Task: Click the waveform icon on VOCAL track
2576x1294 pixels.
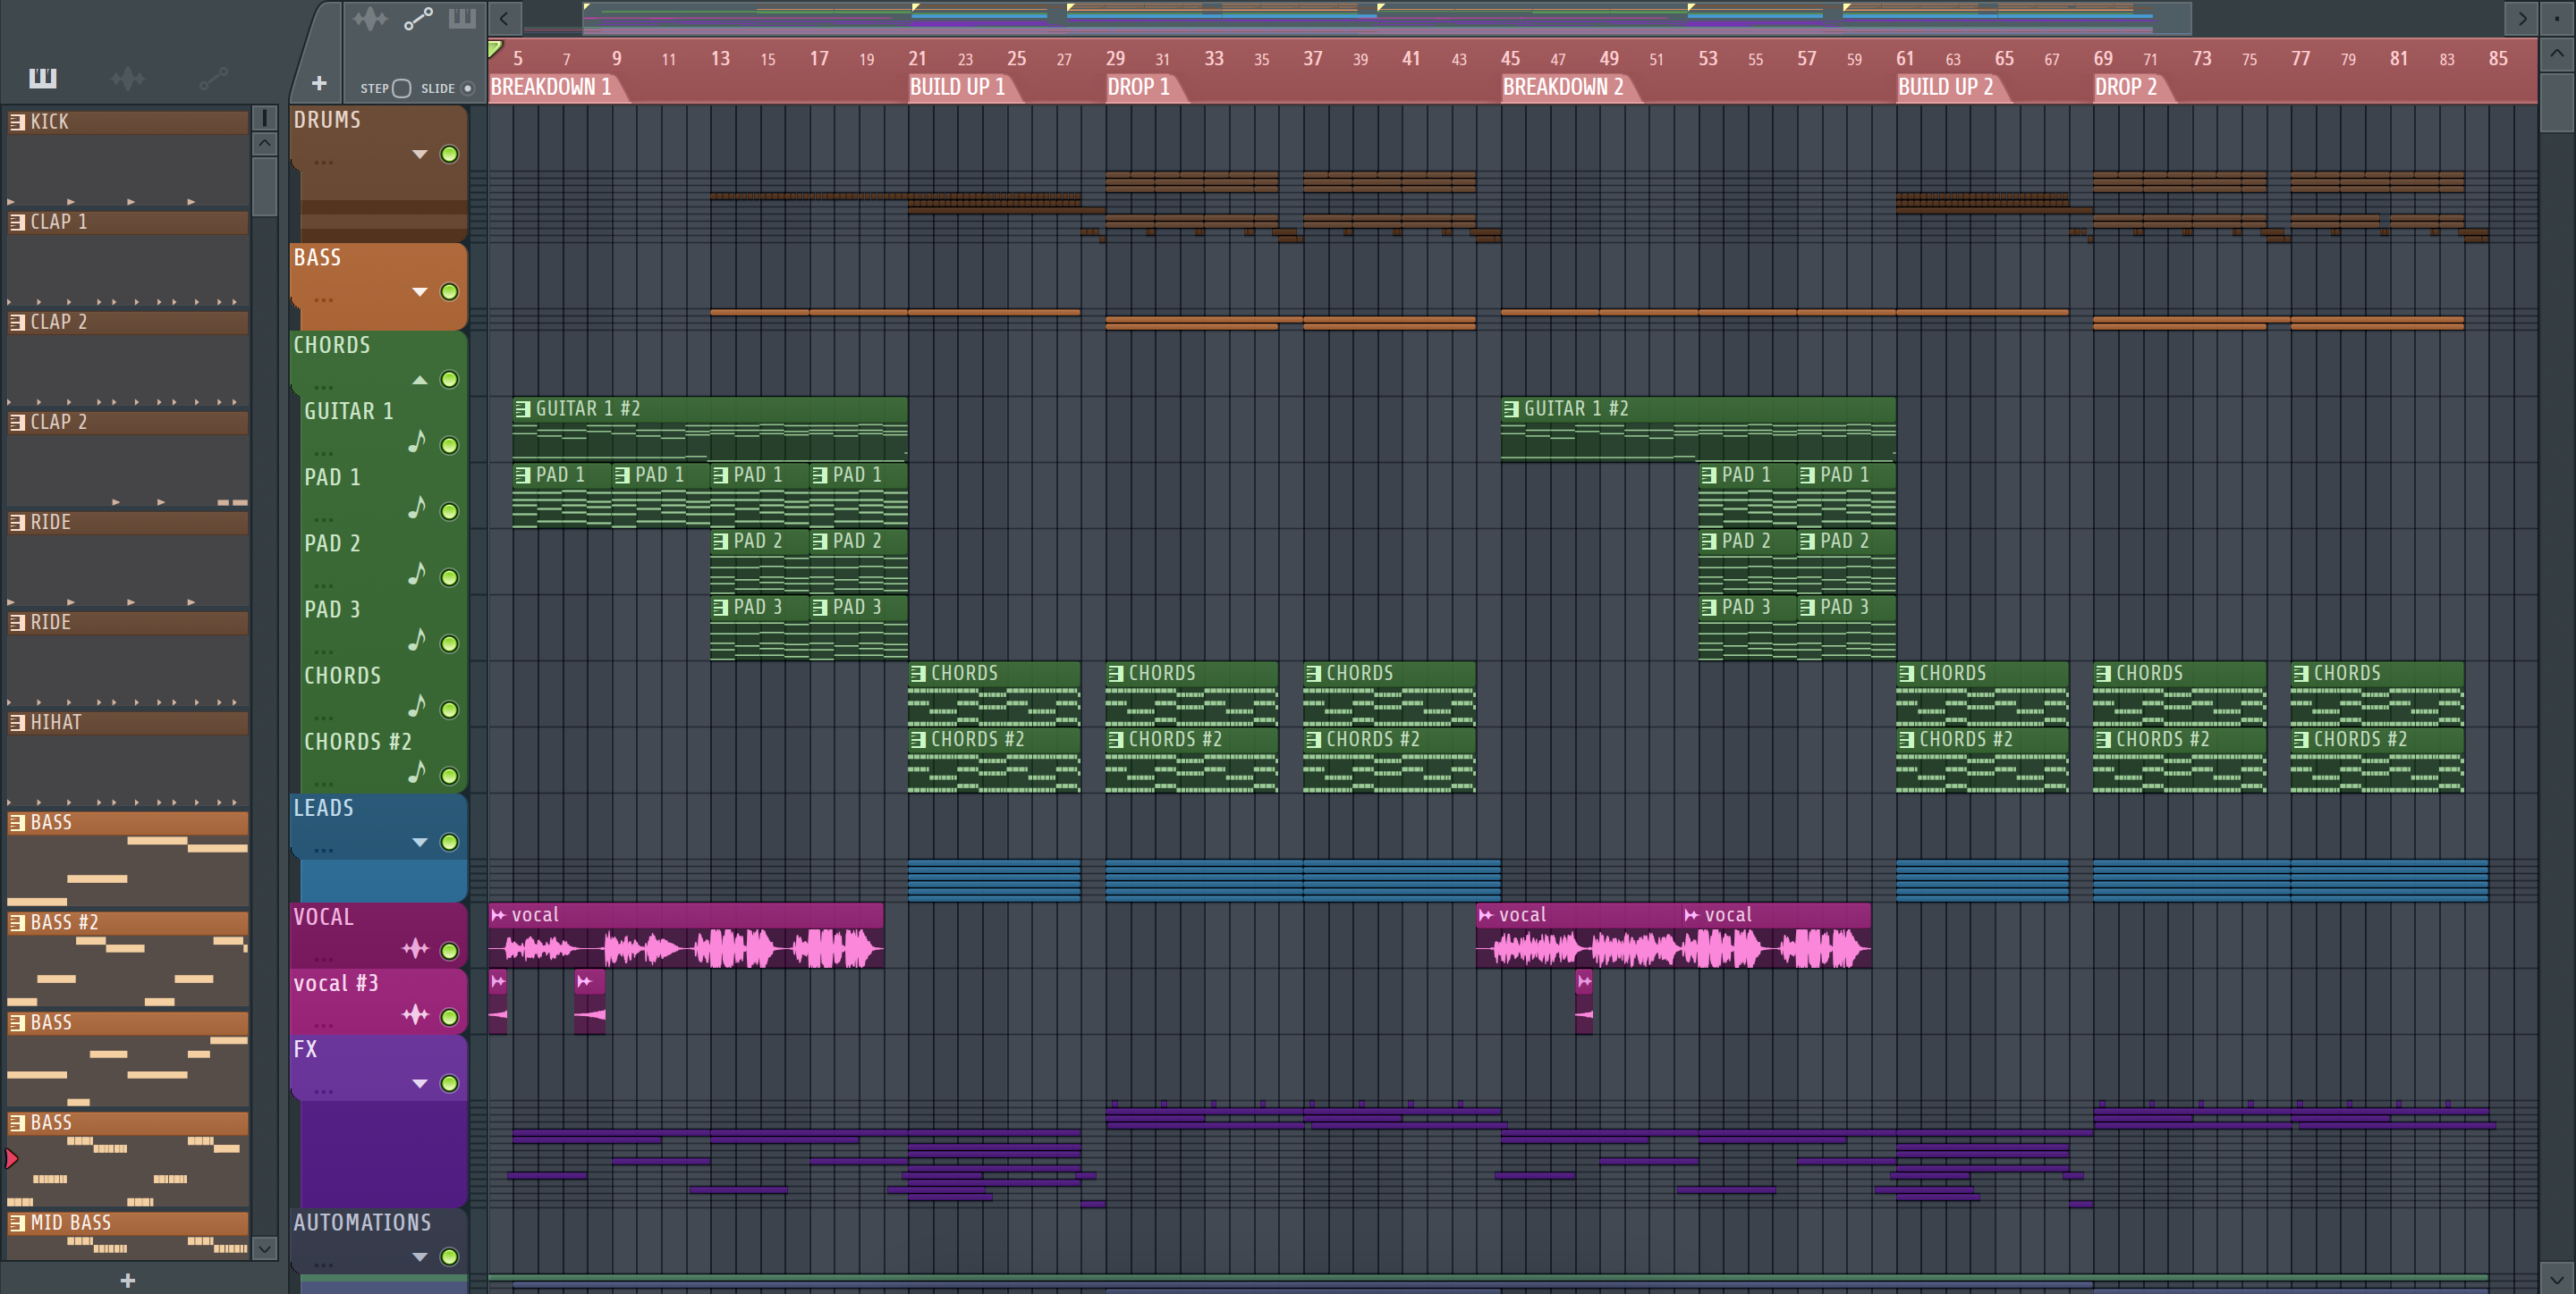Action: pos(415,949)
